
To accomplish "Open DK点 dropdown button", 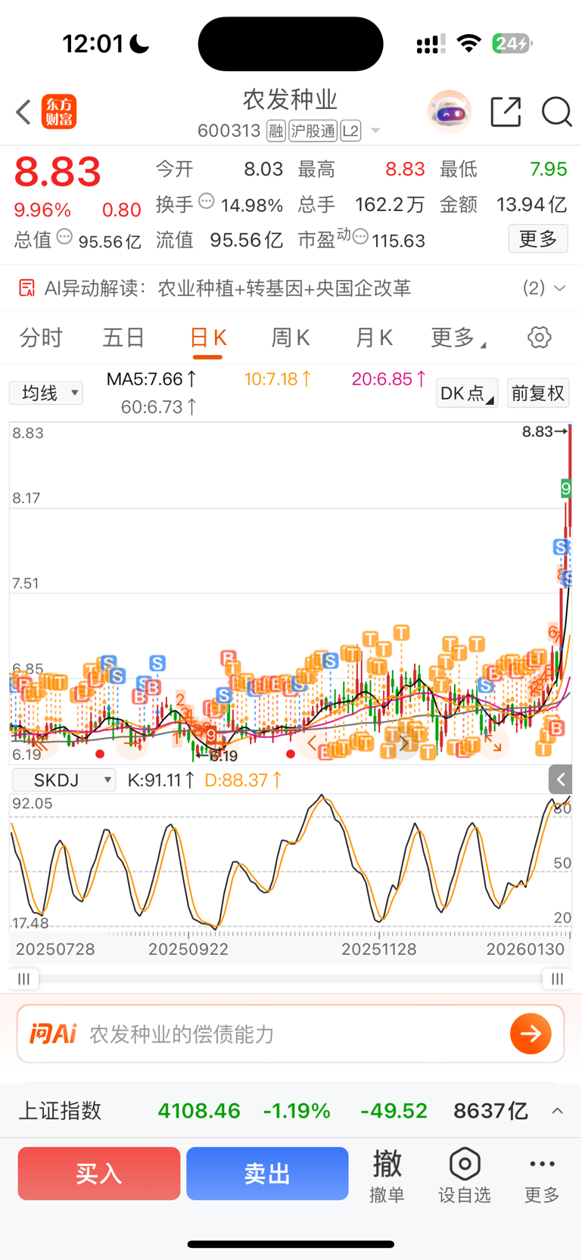I will coord(467,394).
